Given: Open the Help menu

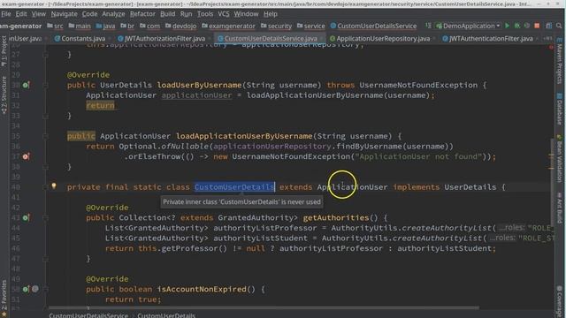Looking at the screenshot, I should 271,14.
